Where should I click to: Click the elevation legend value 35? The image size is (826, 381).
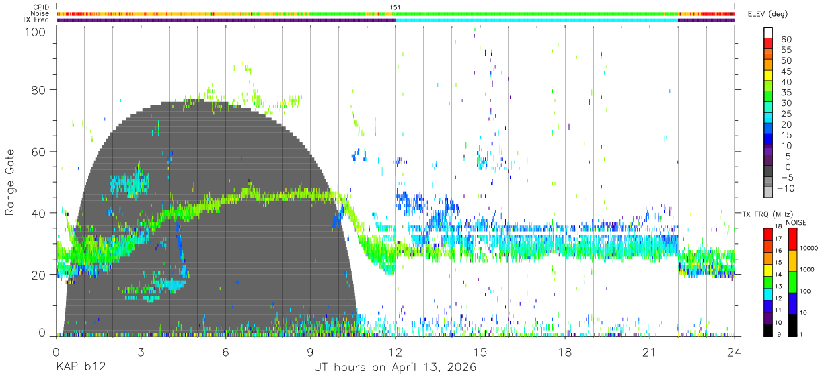tap(786, 93)
